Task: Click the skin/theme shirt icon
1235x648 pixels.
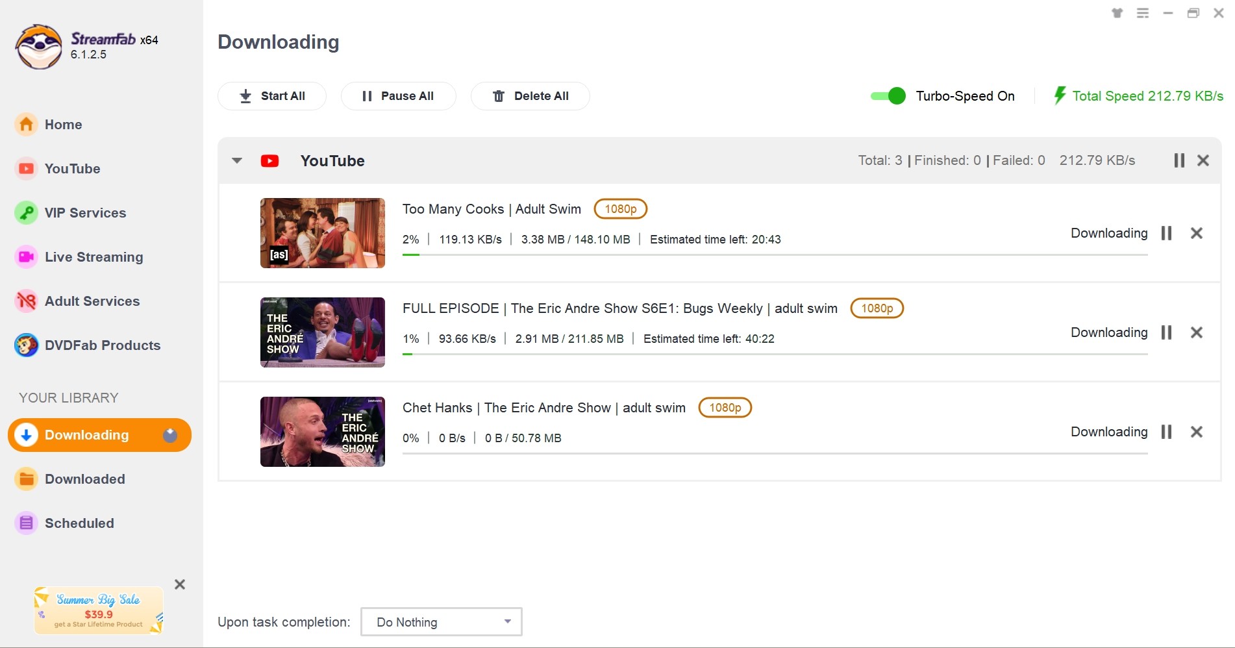Action: point(1117,13)
